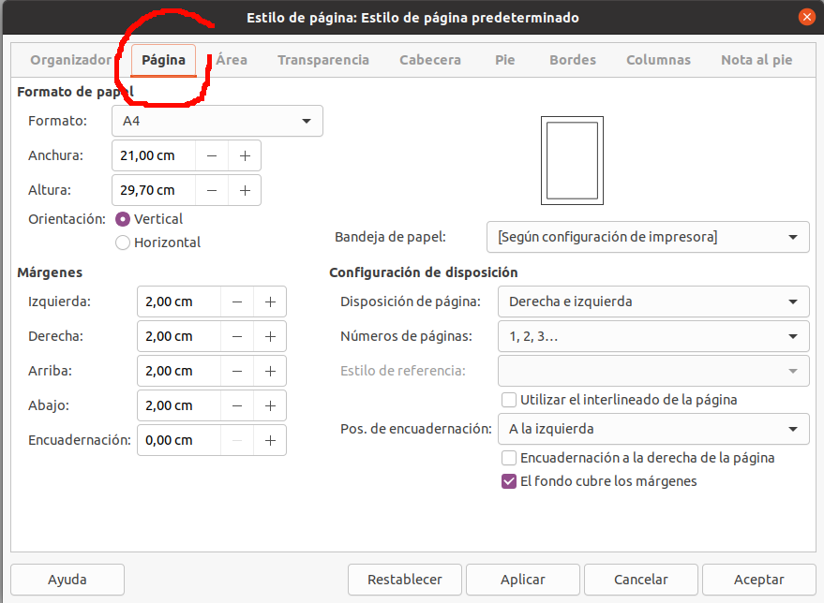Click the Altura height input field
The width and height of the screenshot is (824, 603).
pyautogui.click(x=155, y=190)
